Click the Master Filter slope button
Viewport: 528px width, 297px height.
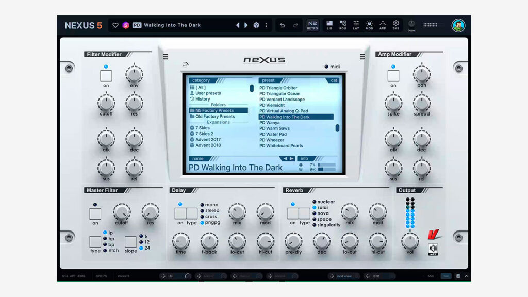130,242
